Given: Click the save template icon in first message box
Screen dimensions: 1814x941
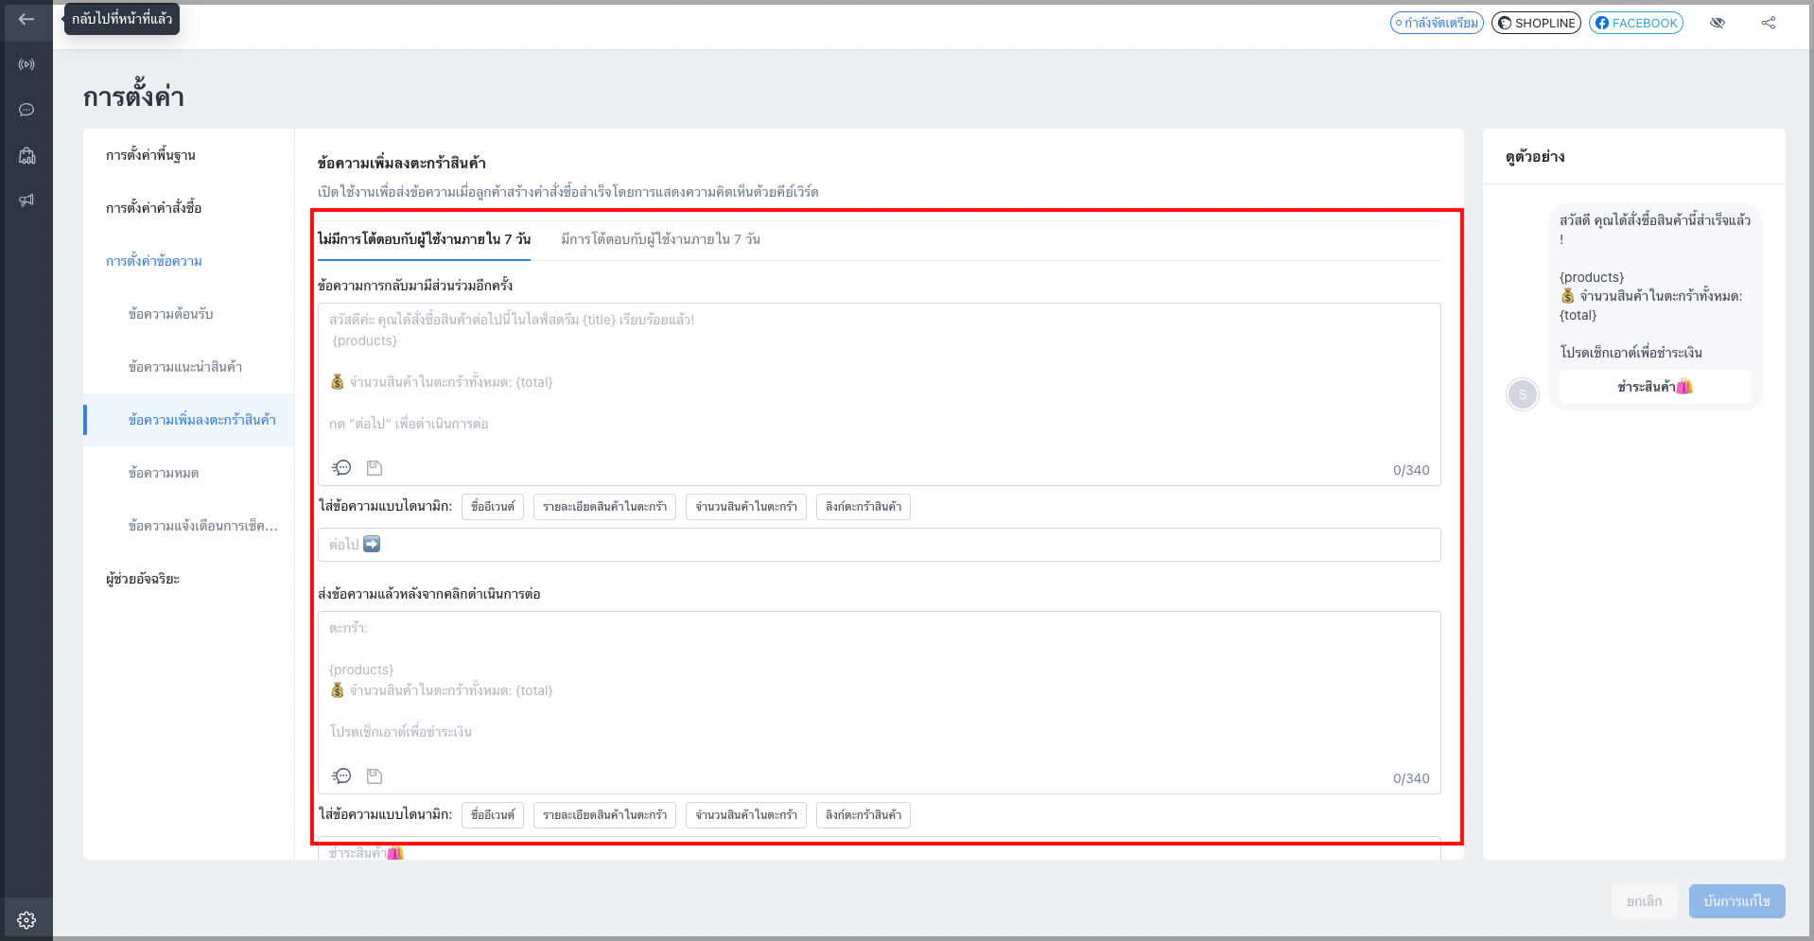Looking at the screenshot, I should pyautogui.click(x=375, y=468).
